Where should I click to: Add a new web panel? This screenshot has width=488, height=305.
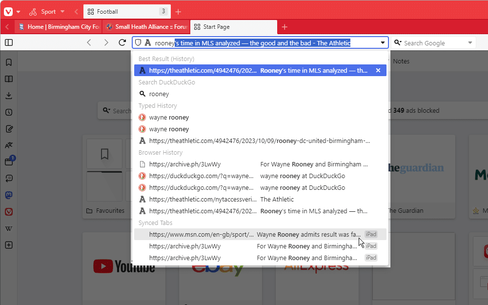tap(9, 245)
